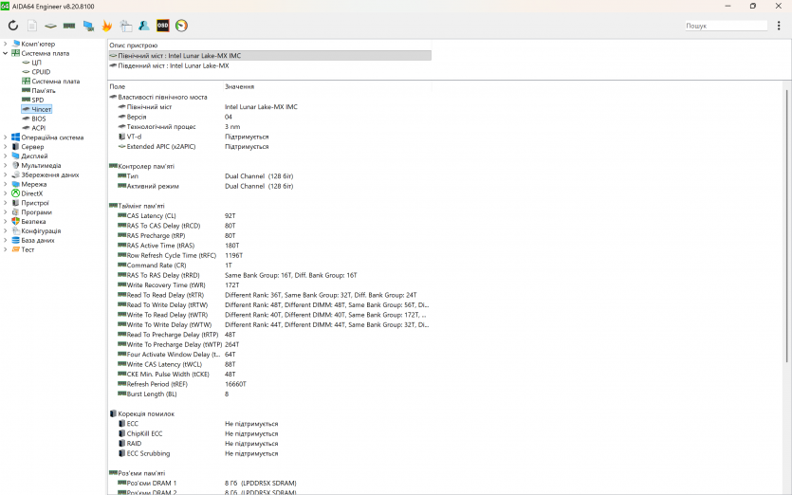Select Південний міст device row

click(173, 65)
